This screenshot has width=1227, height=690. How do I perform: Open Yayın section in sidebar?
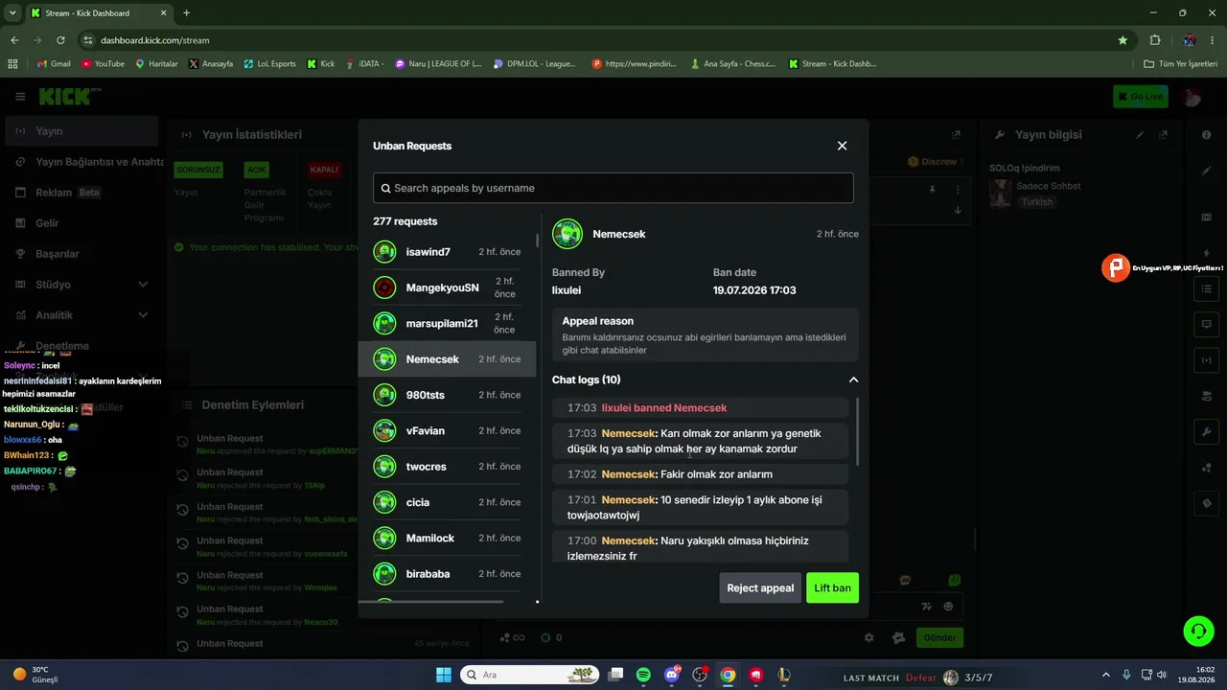coord(81,131)
